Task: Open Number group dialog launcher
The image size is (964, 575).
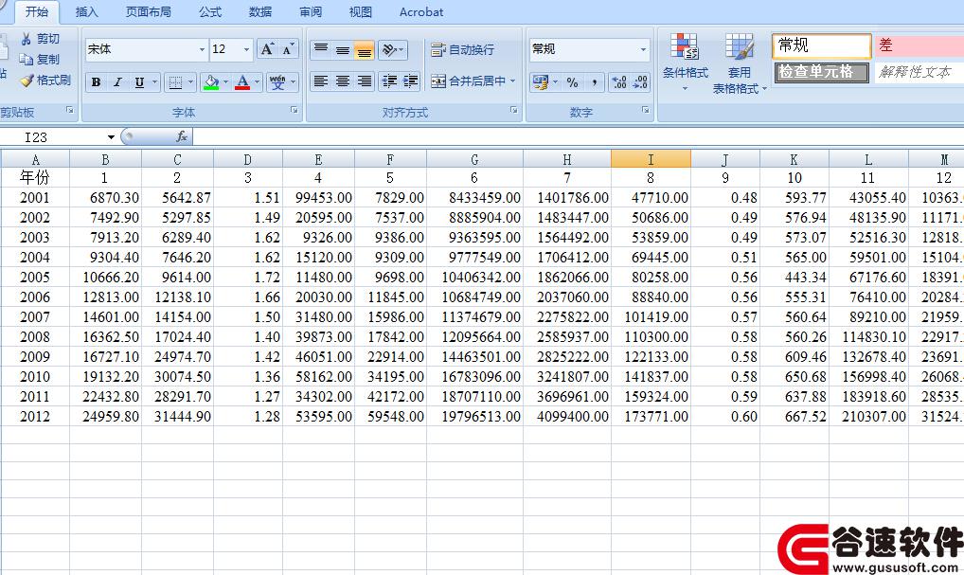Action: 645,110
